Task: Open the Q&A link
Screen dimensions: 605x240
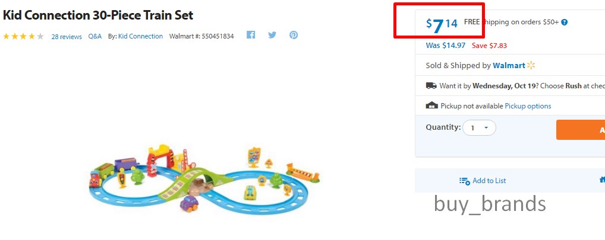Action: (95, 36)
